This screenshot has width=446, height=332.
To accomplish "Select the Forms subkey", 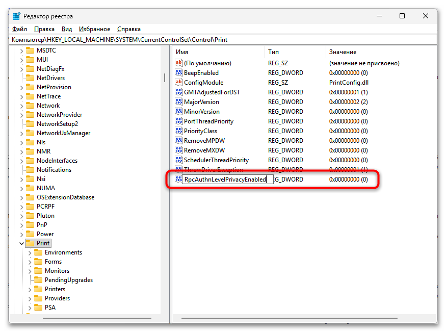I will (x=53, y=262).
